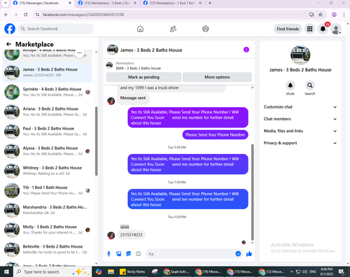Attach a photo with the image icon

[x=119, y=254]
